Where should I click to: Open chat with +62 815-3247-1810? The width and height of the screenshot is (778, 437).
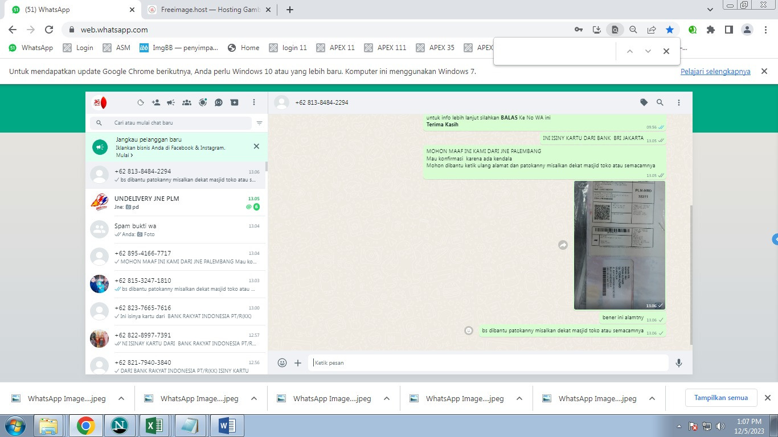(x=175, y=285)
